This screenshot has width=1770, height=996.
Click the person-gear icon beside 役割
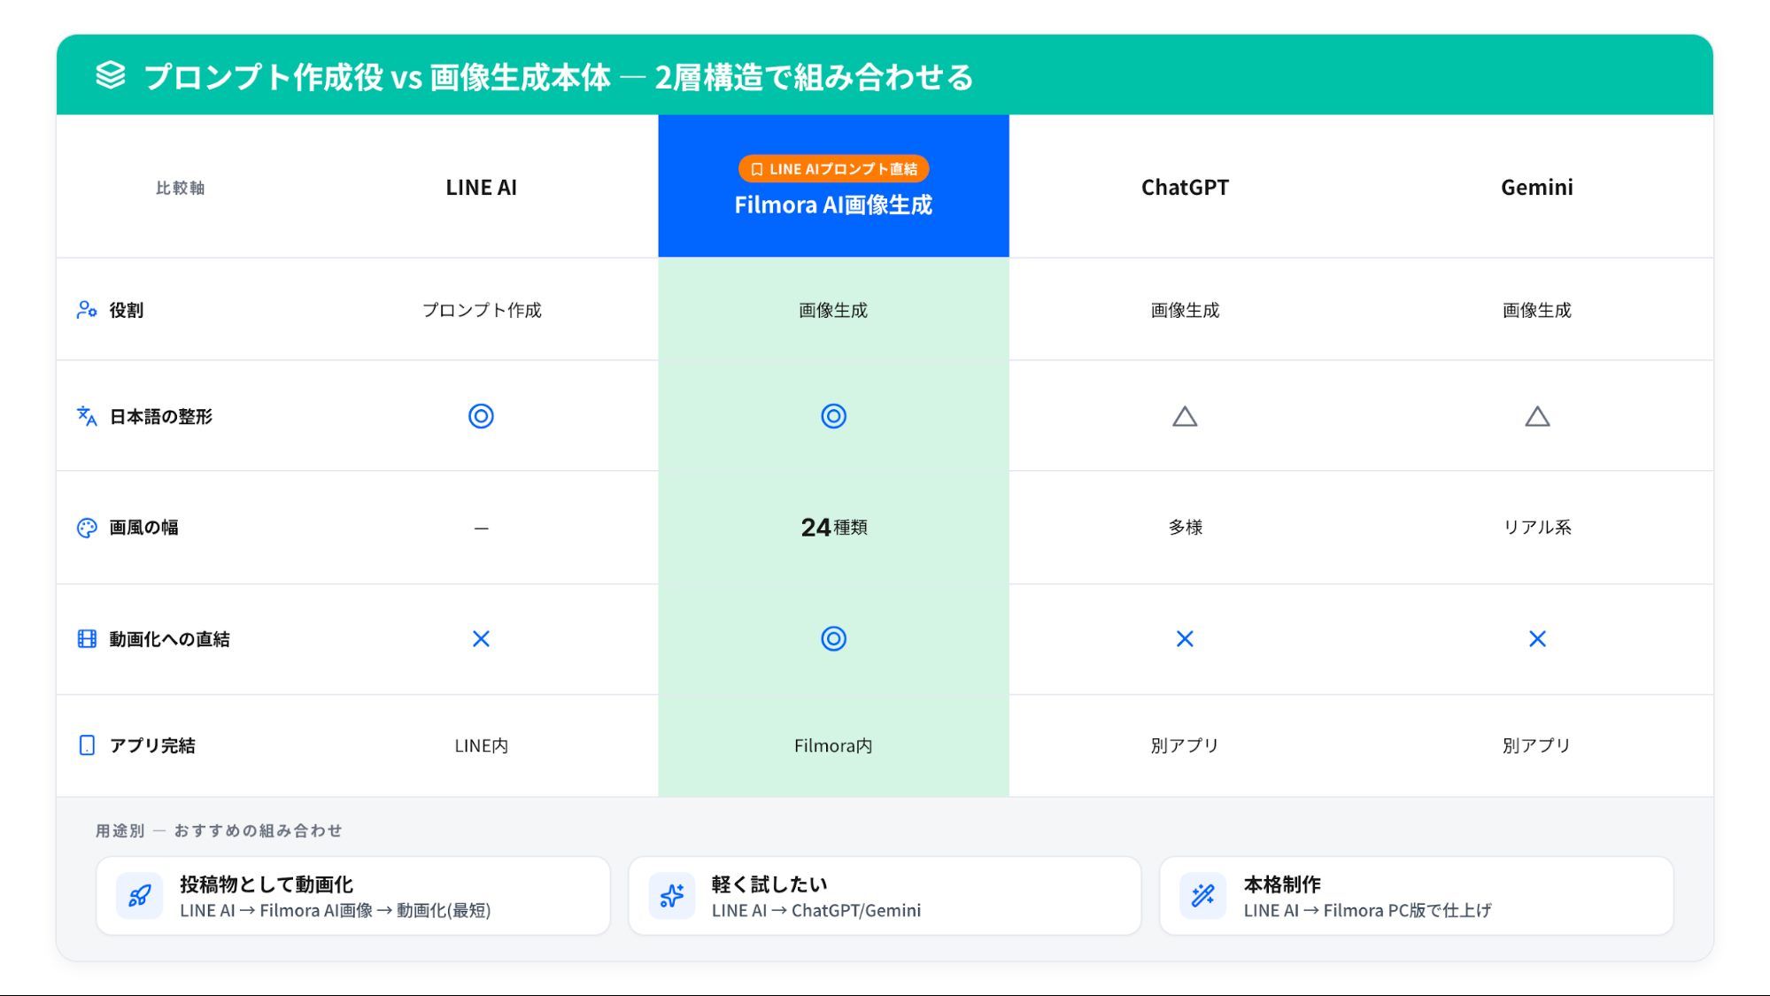(x=87, y=310)
